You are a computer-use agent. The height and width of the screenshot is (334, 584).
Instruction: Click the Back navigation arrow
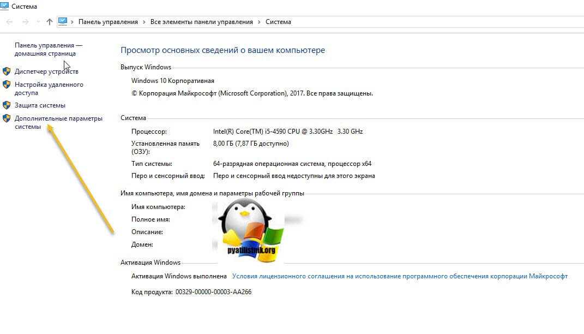pyautogui.click(x=9, y=22)
